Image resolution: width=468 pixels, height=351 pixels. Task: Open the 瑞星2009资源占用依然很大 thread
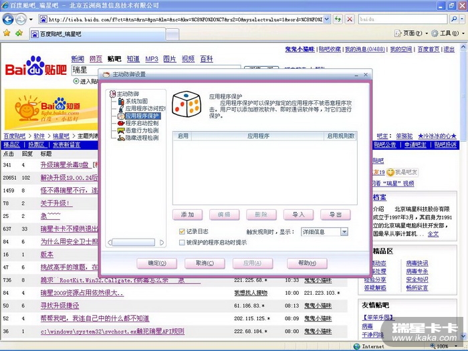point(82,293)
